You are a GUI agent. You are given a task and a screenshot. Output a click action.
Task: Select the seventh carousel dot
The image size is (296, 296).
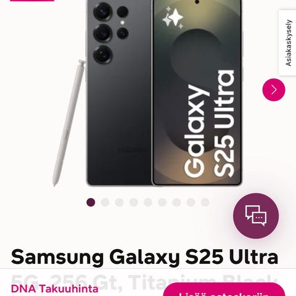click(176, 202)
